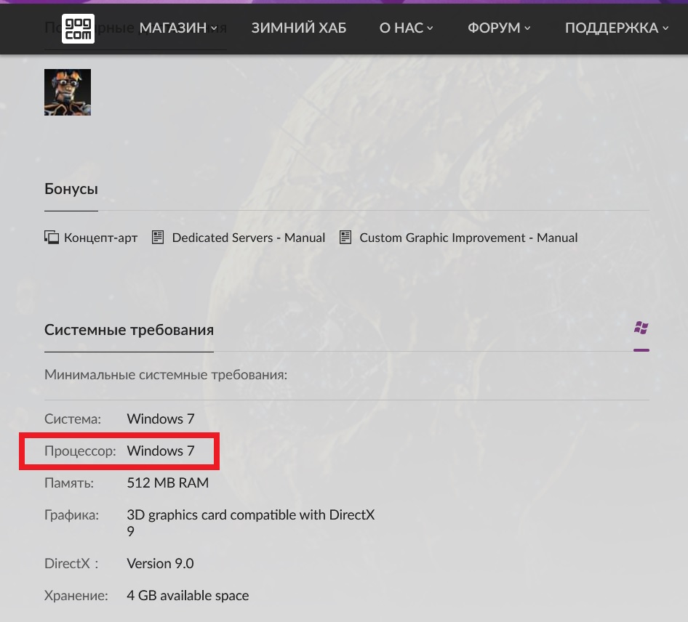
Task: Click the Концепт-арт images icon
Action: pyautogui.click(x=52, y=238)
